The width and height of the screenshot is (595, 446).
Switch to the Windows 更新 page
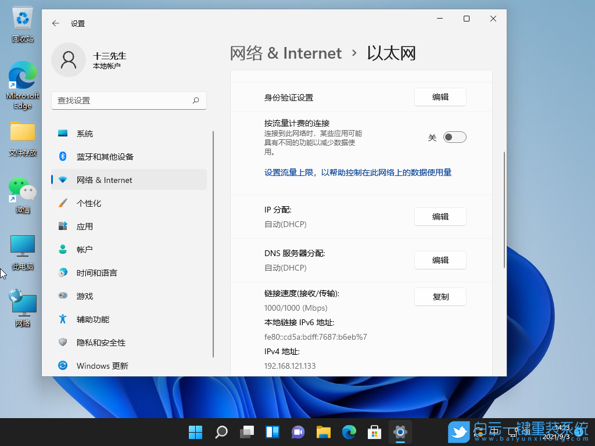click(x=101, y=365)
